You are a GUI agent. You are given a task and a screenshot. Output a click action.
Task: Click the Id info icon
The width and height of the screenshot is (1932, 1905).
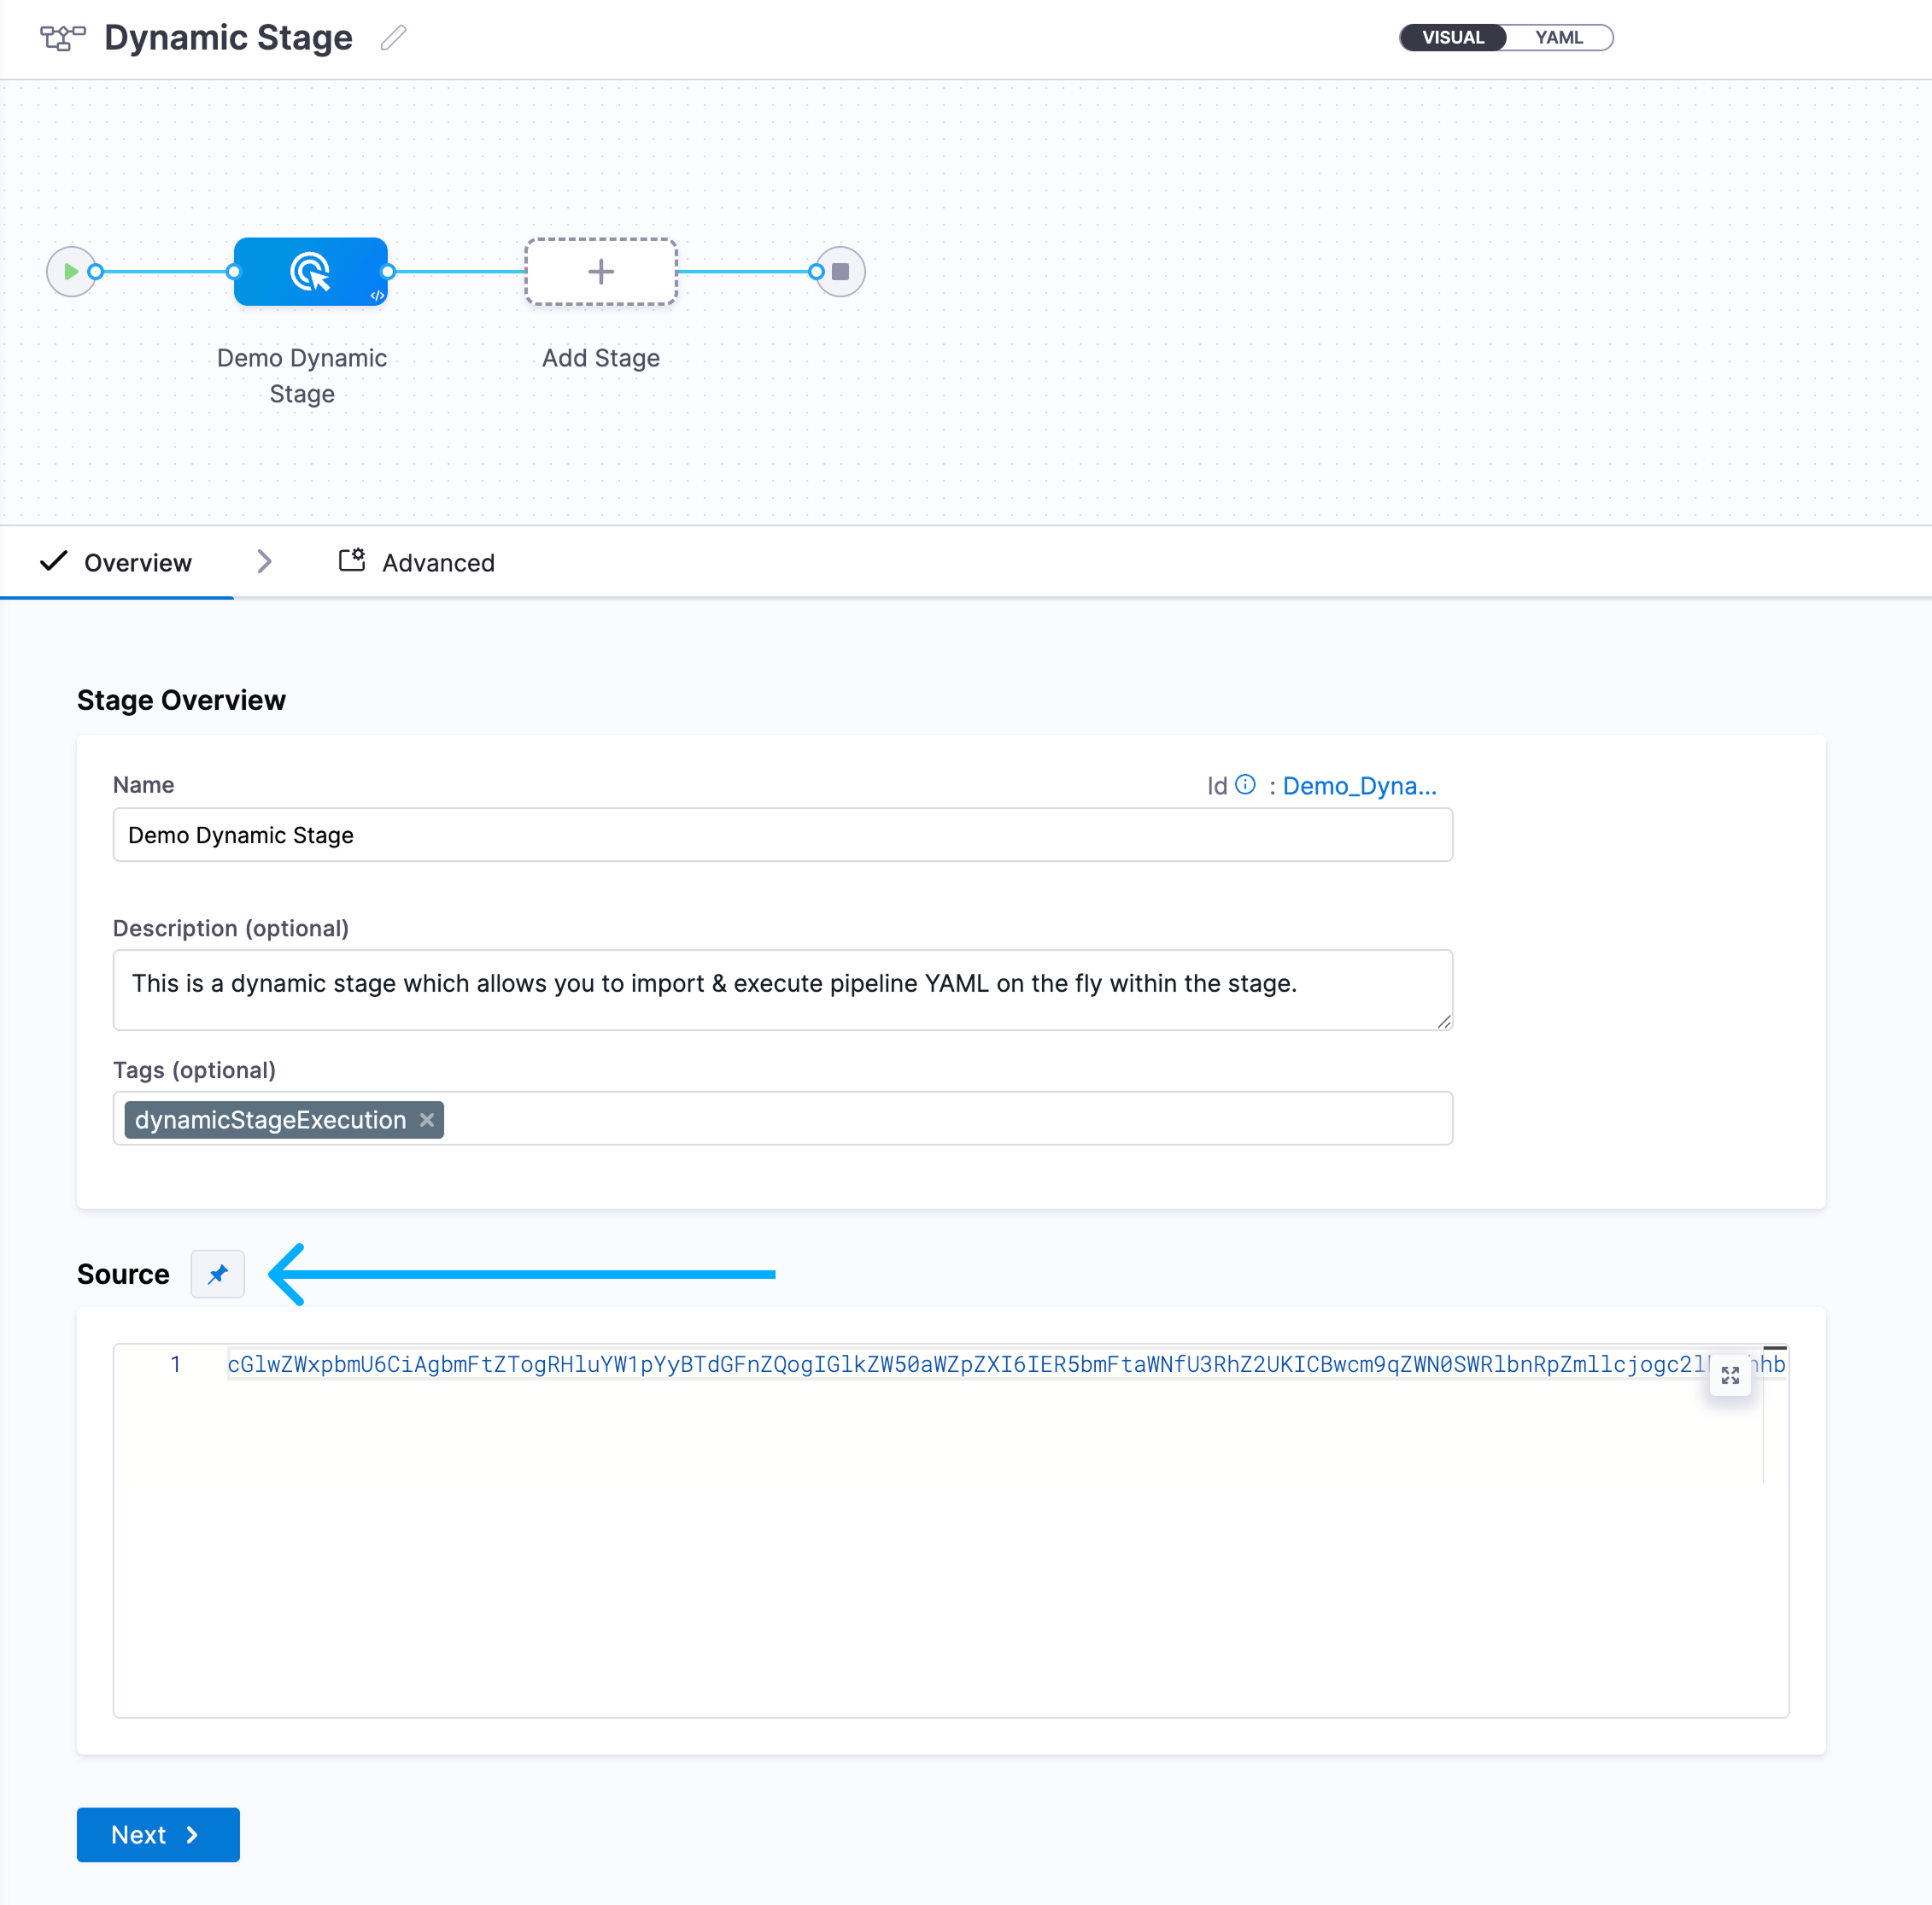[1245, 785]
